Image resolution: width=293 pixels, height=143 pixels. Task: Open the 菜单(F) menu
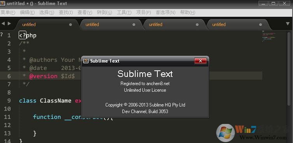coord(8,12)
